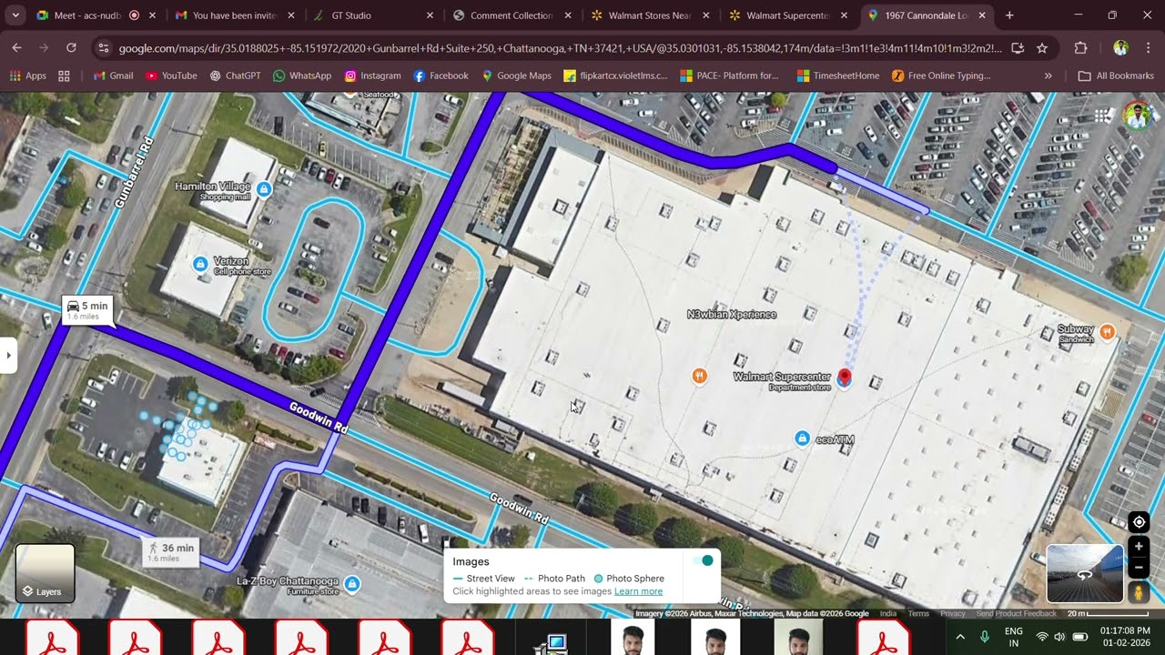Click the install app icon in address bar

pos(1018,48)
